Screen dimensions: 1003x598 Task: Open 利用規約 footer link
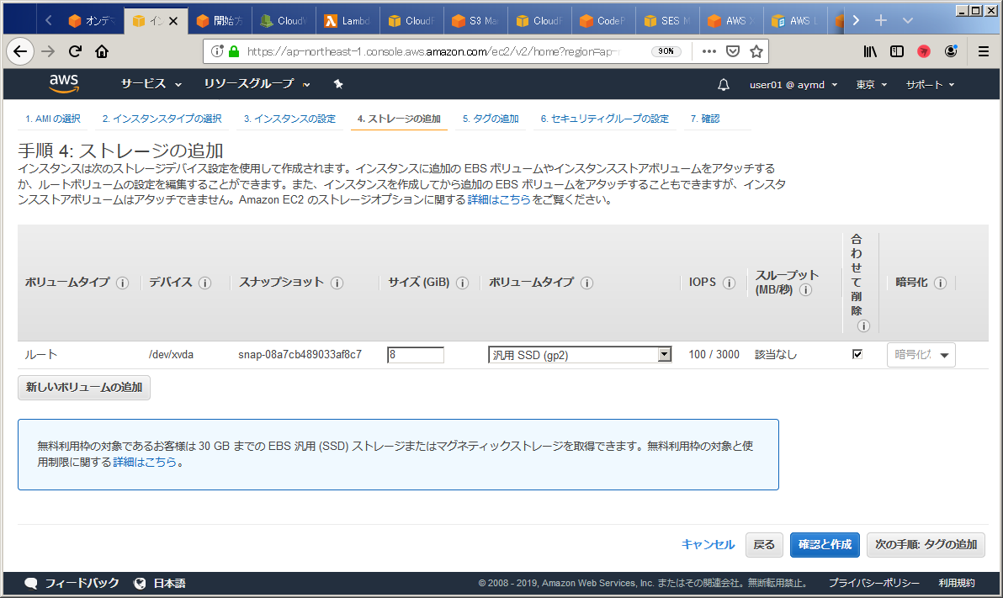click(x=957, y=584)
